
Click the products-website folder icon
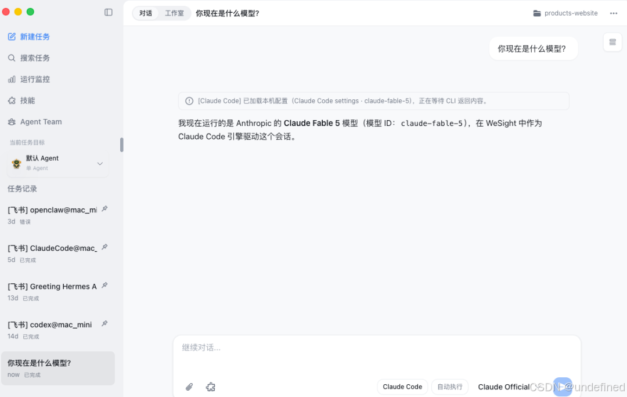click(x=537, y=13)
